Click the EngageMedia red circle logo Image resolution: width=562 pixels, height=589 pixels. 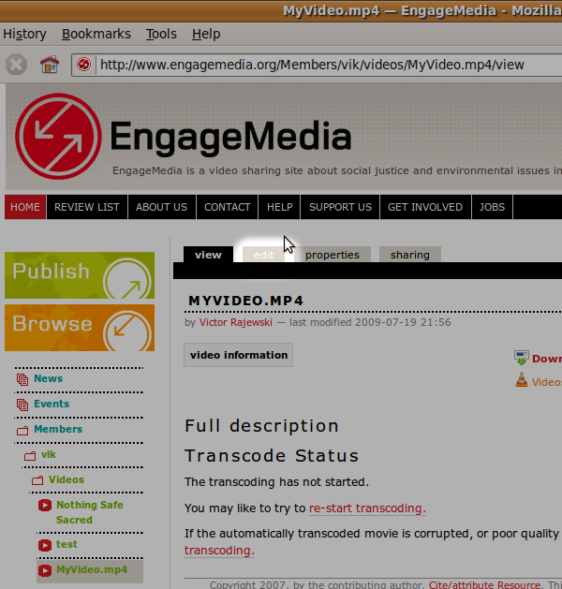pyautogui.click(x=58, y=137)
